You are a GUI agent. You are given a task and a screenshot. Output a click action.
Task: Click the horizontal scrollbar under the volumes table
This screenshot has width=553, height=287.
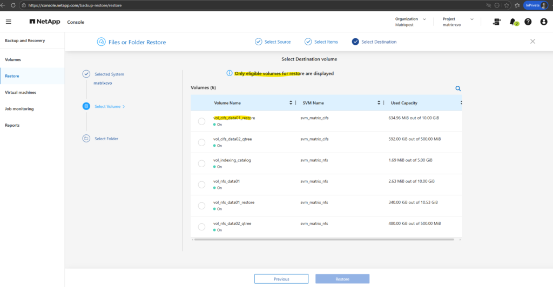[x=324, y=239]
